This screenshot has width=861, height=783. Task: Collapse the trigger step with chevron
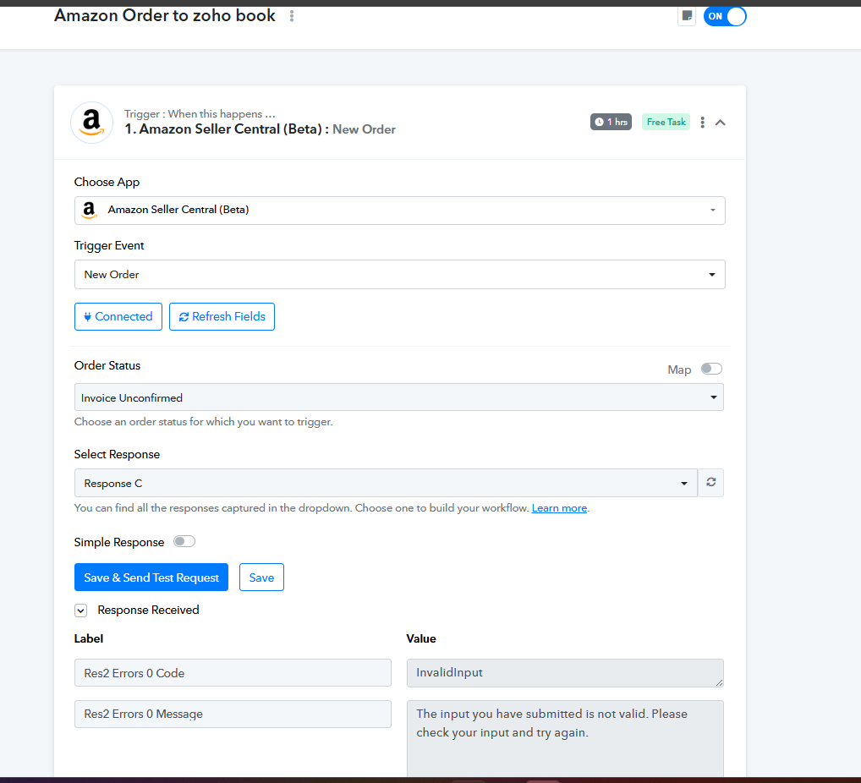click(x=721, y=123)
